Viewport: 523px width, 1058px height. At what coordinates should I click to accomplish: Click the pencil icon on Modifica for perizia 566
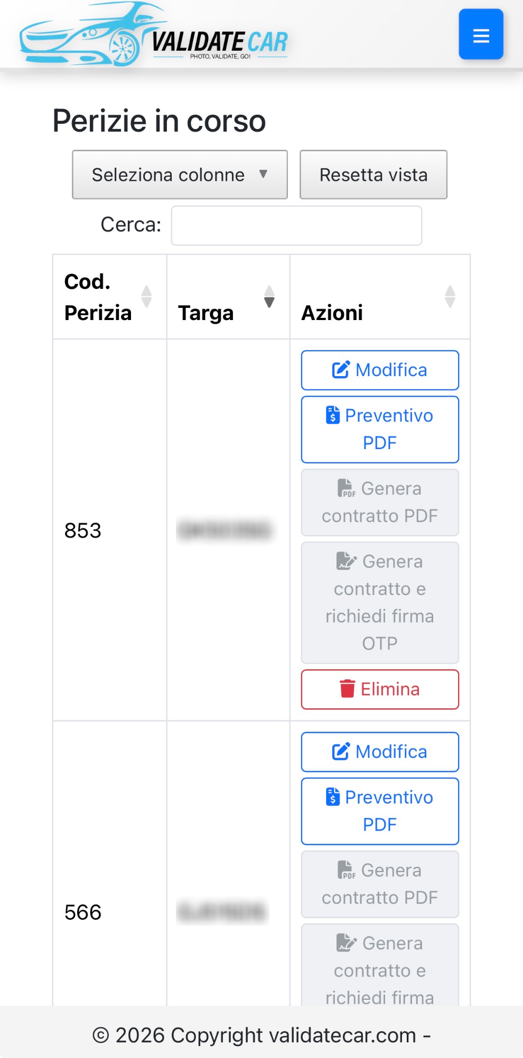(341, 751)
